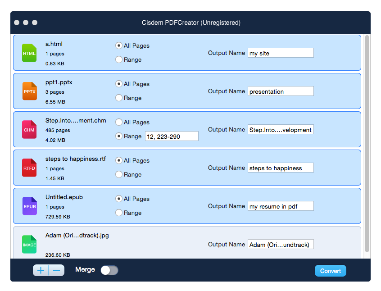Image resolution: width=381 pixels, height=291 pixels.
Task: Click the purple EPUB file icon
Action: tap(29, 206)
